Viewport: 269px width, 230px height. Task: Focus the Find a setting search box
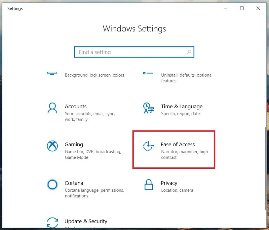pyautogui.click(x=134, y=52)
